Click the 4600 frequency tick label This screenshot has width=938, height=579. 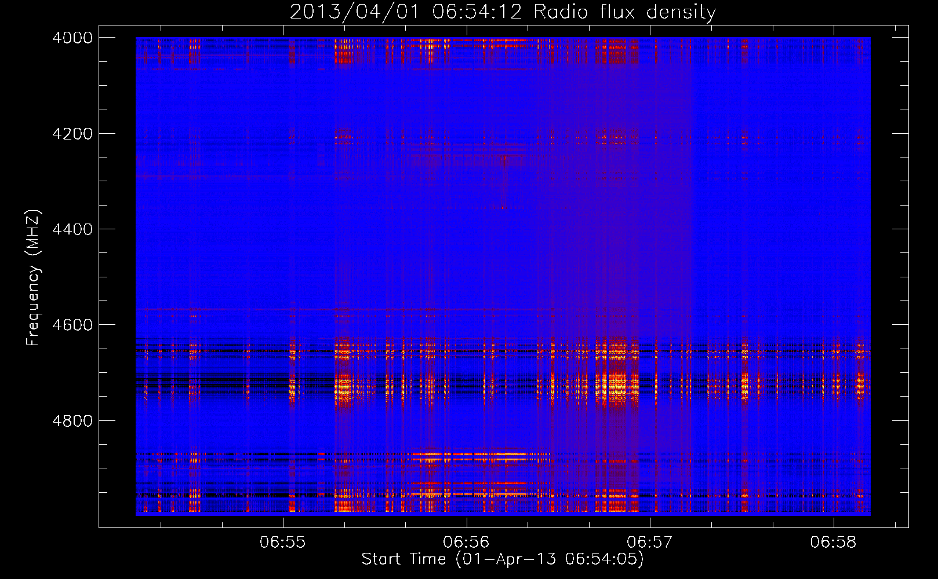(72, 325)
